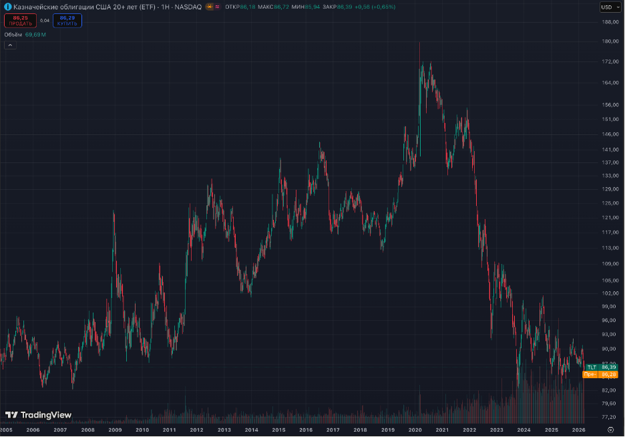The image size is (625, 437).
Task: Click the red Продать 86,25 sell button
Action: click(20, 20)
